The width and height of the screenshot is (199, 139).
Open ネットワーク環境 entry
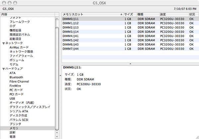click(x=21, y=52)
